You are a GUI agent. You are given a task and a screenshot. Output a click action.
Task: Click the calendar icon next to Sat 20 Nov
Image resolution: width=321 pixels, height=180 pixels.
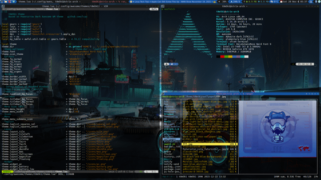281,1
